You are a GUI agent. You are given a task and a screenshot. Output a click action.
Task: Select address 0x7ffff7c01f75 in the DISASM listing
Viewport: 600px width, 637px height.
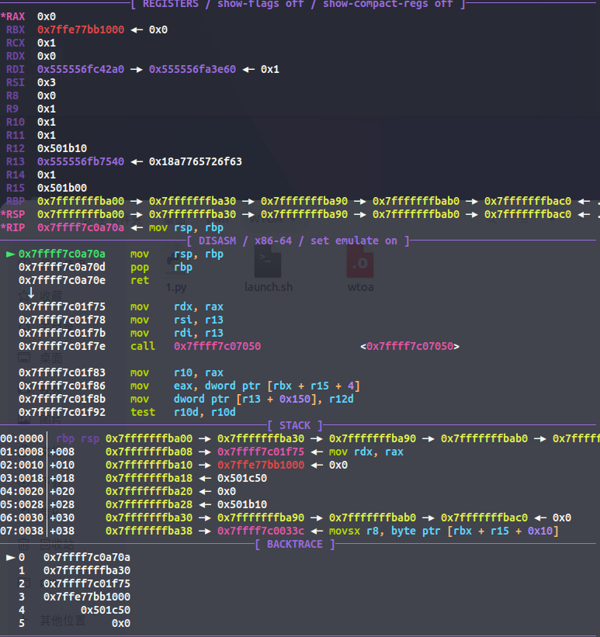click(x=62, y=307)
